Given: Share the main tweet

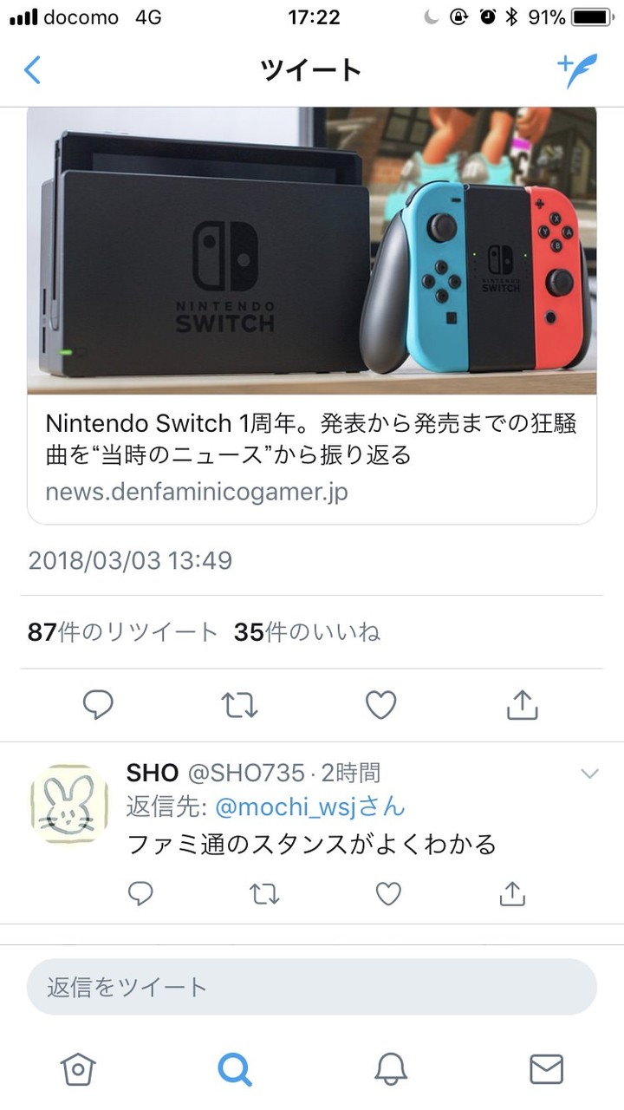Looking at the screenshot, I should [x=522, y=705].
